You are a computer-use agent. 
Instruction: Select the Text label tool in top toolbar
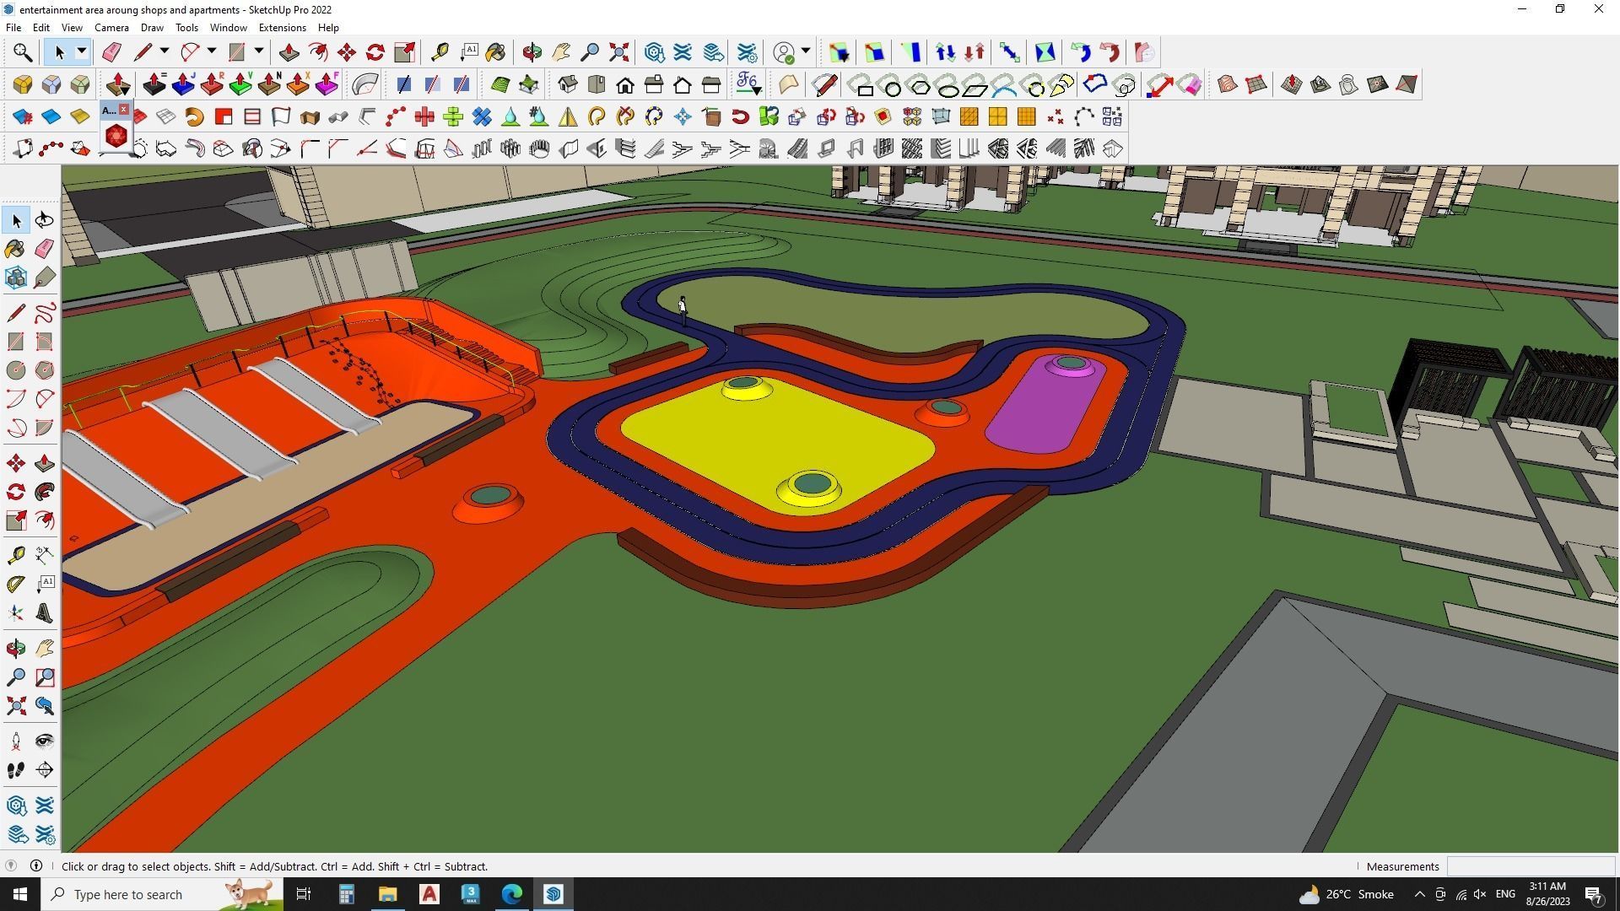coord(468,52)
